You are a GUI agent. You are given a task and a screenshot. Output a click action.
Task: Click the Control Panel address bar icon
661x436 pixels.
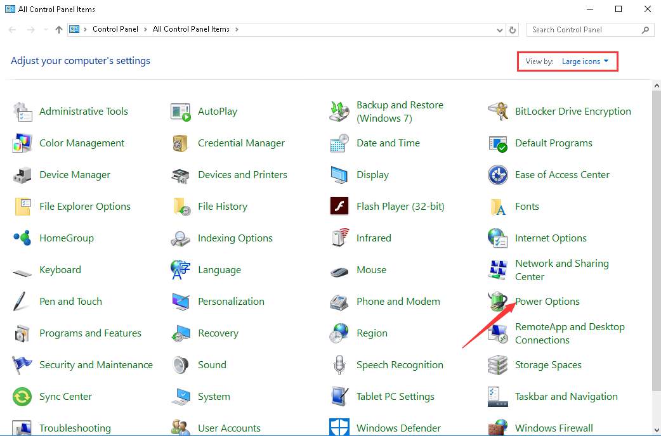tap(75, 30)
